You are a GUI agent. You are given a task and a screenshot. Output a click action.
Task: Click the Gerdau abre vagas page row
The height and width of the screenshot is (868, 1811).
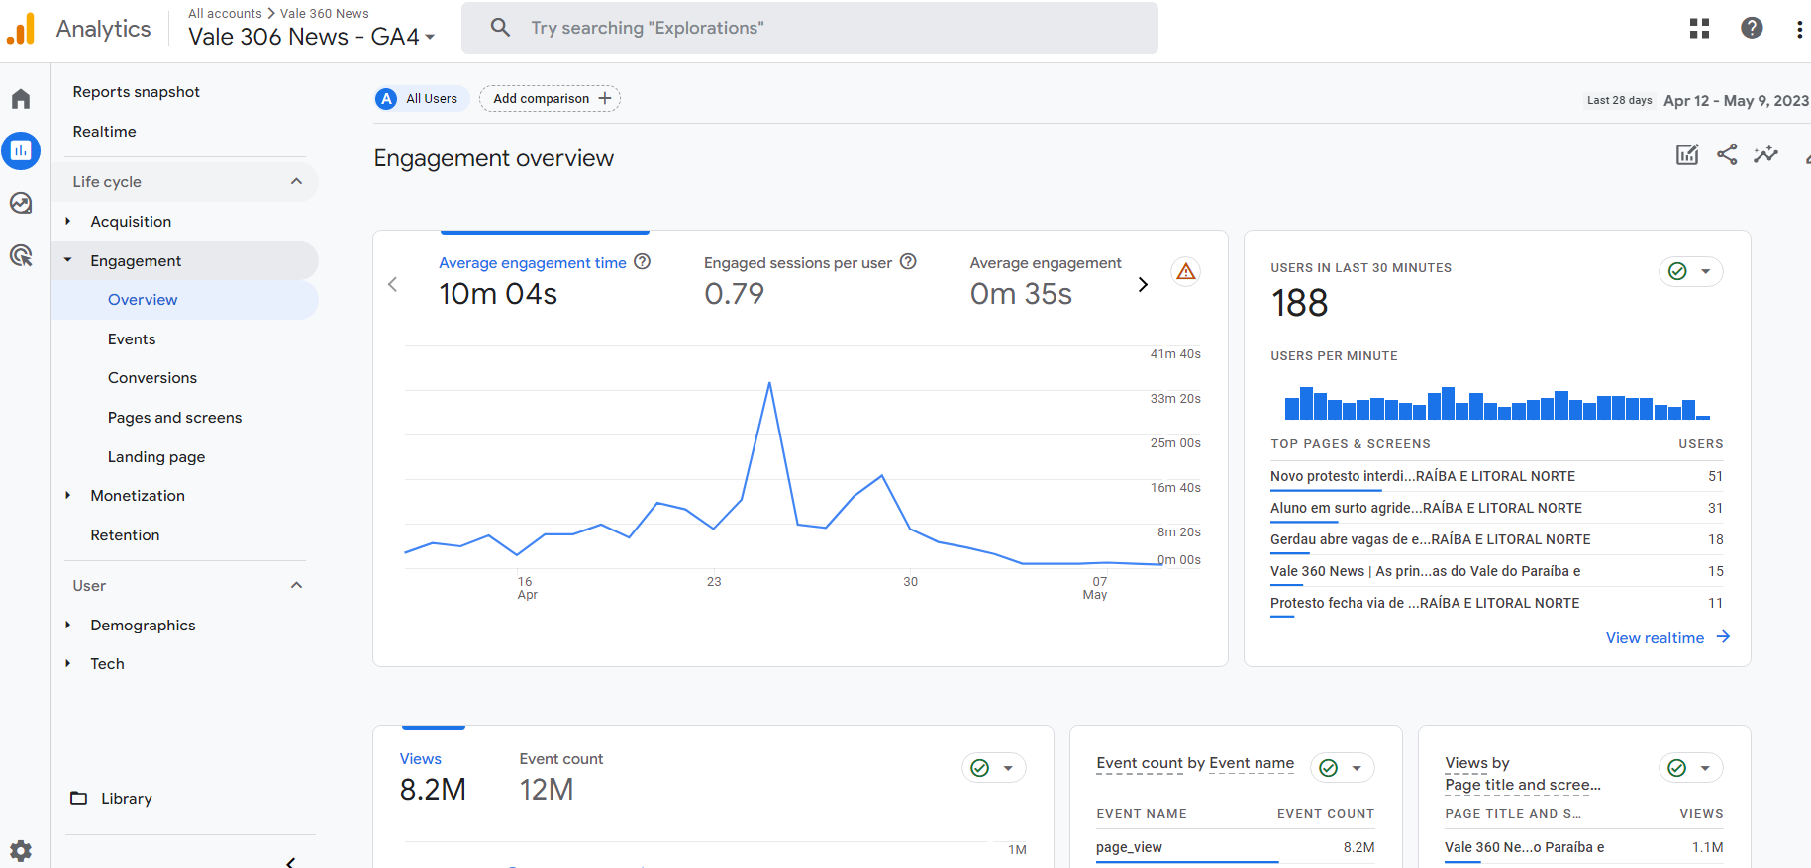pyautogui.click(x=1497, y=540)
